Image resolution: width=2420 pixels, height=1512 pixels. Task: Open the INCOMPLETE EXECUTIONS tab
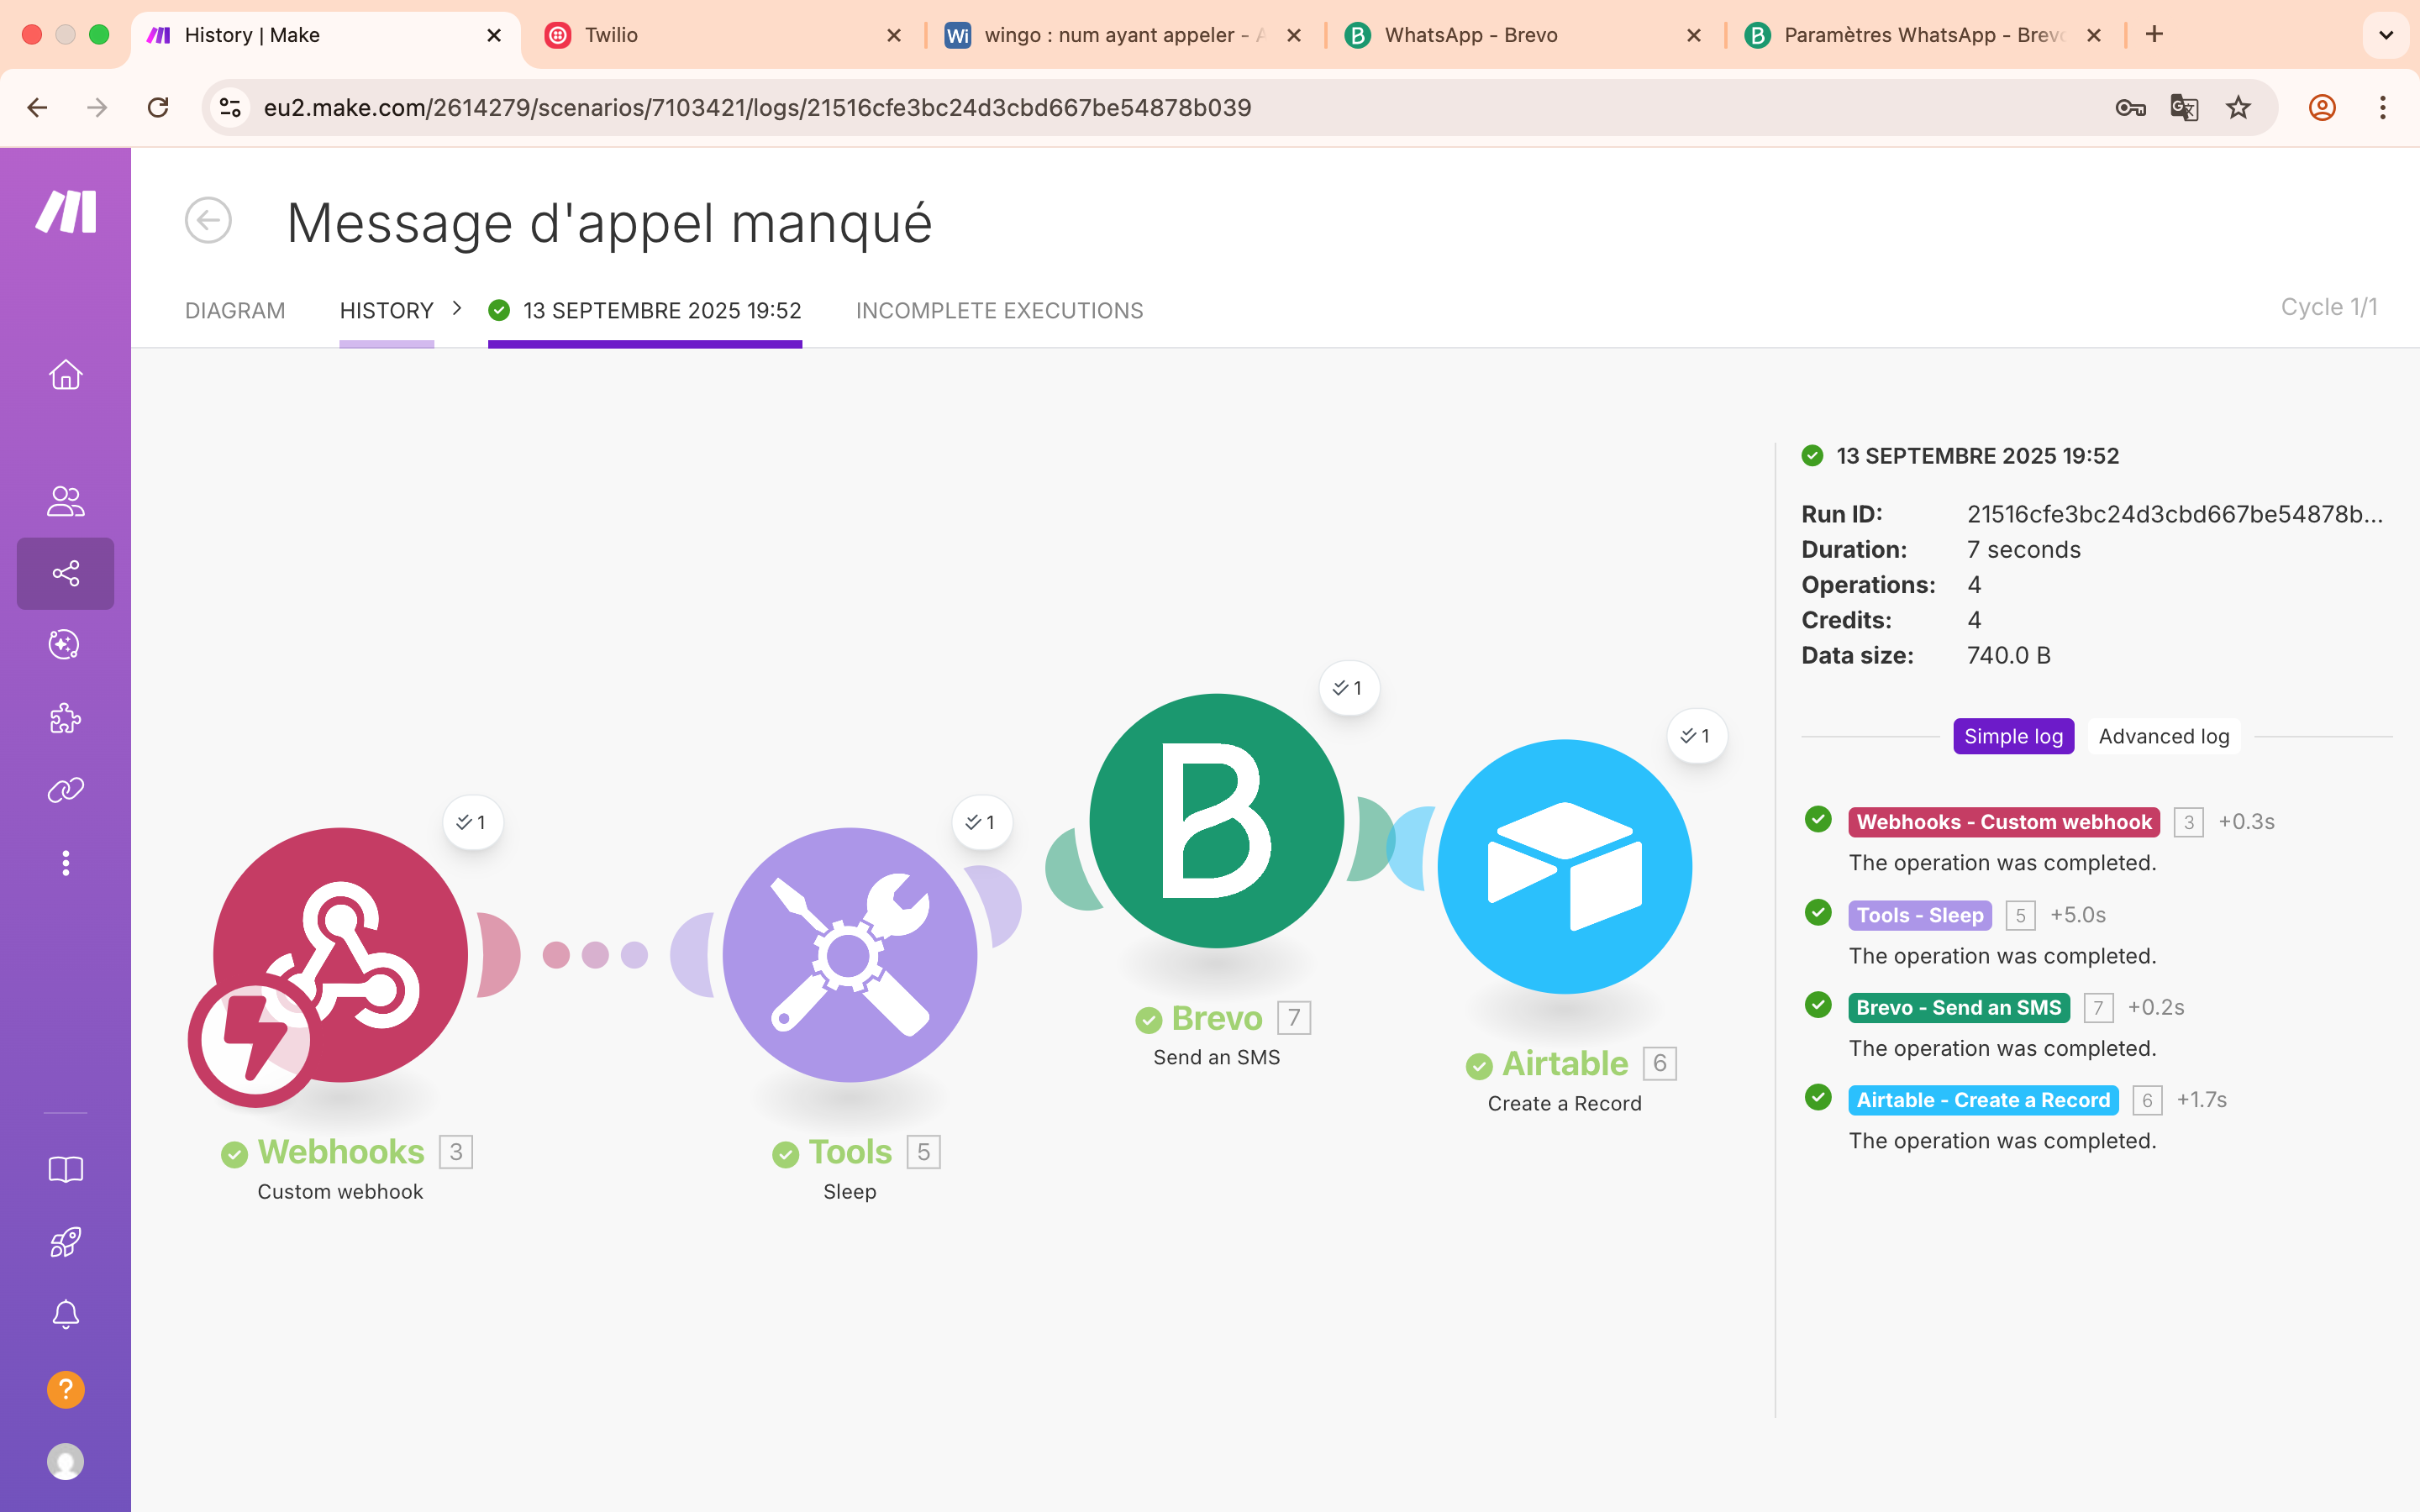(999, 311)
